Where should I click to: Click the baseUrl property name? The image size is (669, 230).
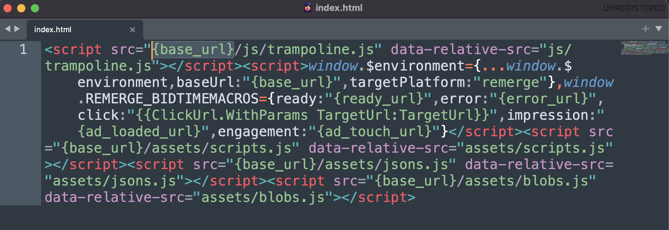pyautogui.click(x=205, y=82)
